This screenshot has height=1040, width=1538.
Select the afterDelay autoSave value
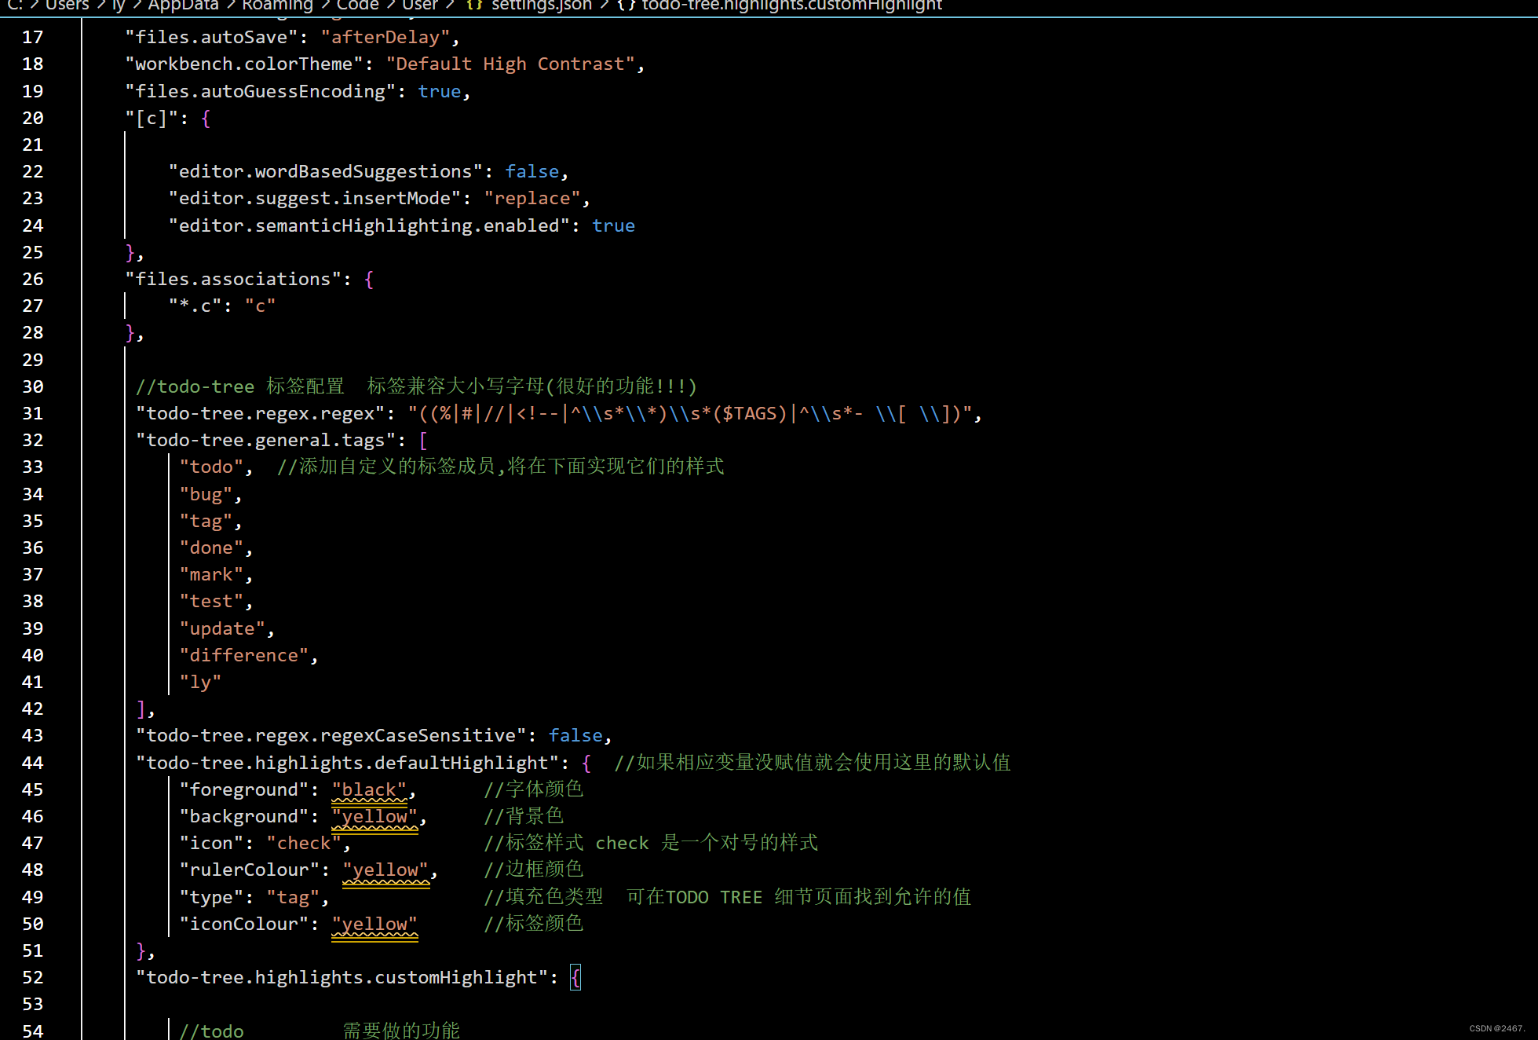click(384, 36)
